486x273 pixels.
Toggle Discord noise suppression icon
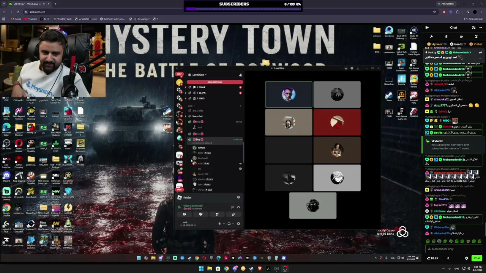[232, 207]
